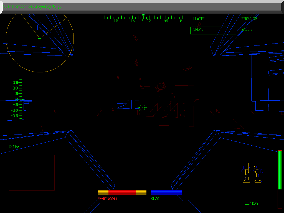Select the SSRM4 missile launcher
The width and height of the screenshot is (284, 213).
point(249,19)
